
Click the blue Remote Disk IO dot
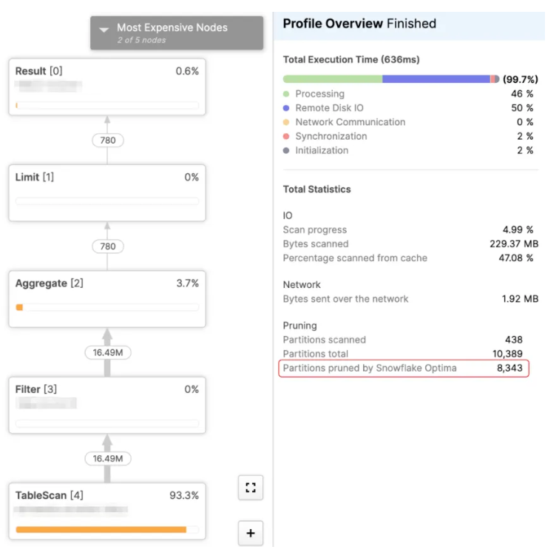pyautogui.click(x=286, y=108)
